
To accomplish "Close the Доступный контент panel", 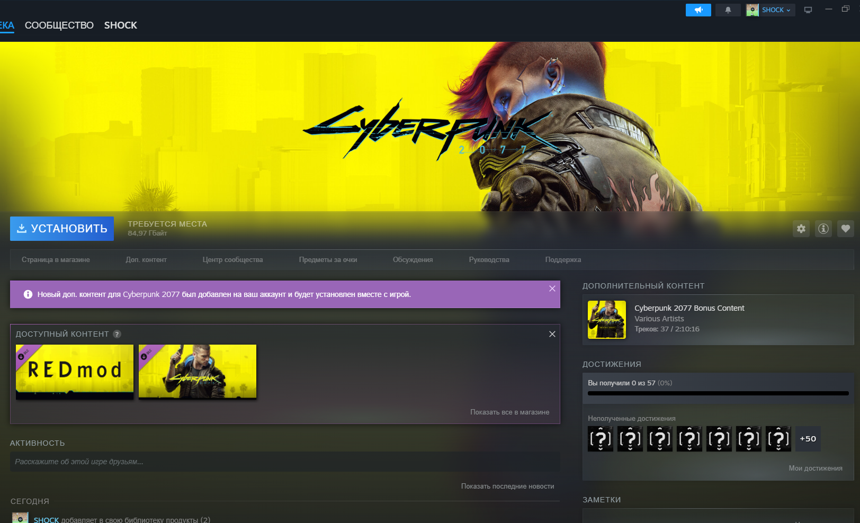I will (x=552, y=334).
